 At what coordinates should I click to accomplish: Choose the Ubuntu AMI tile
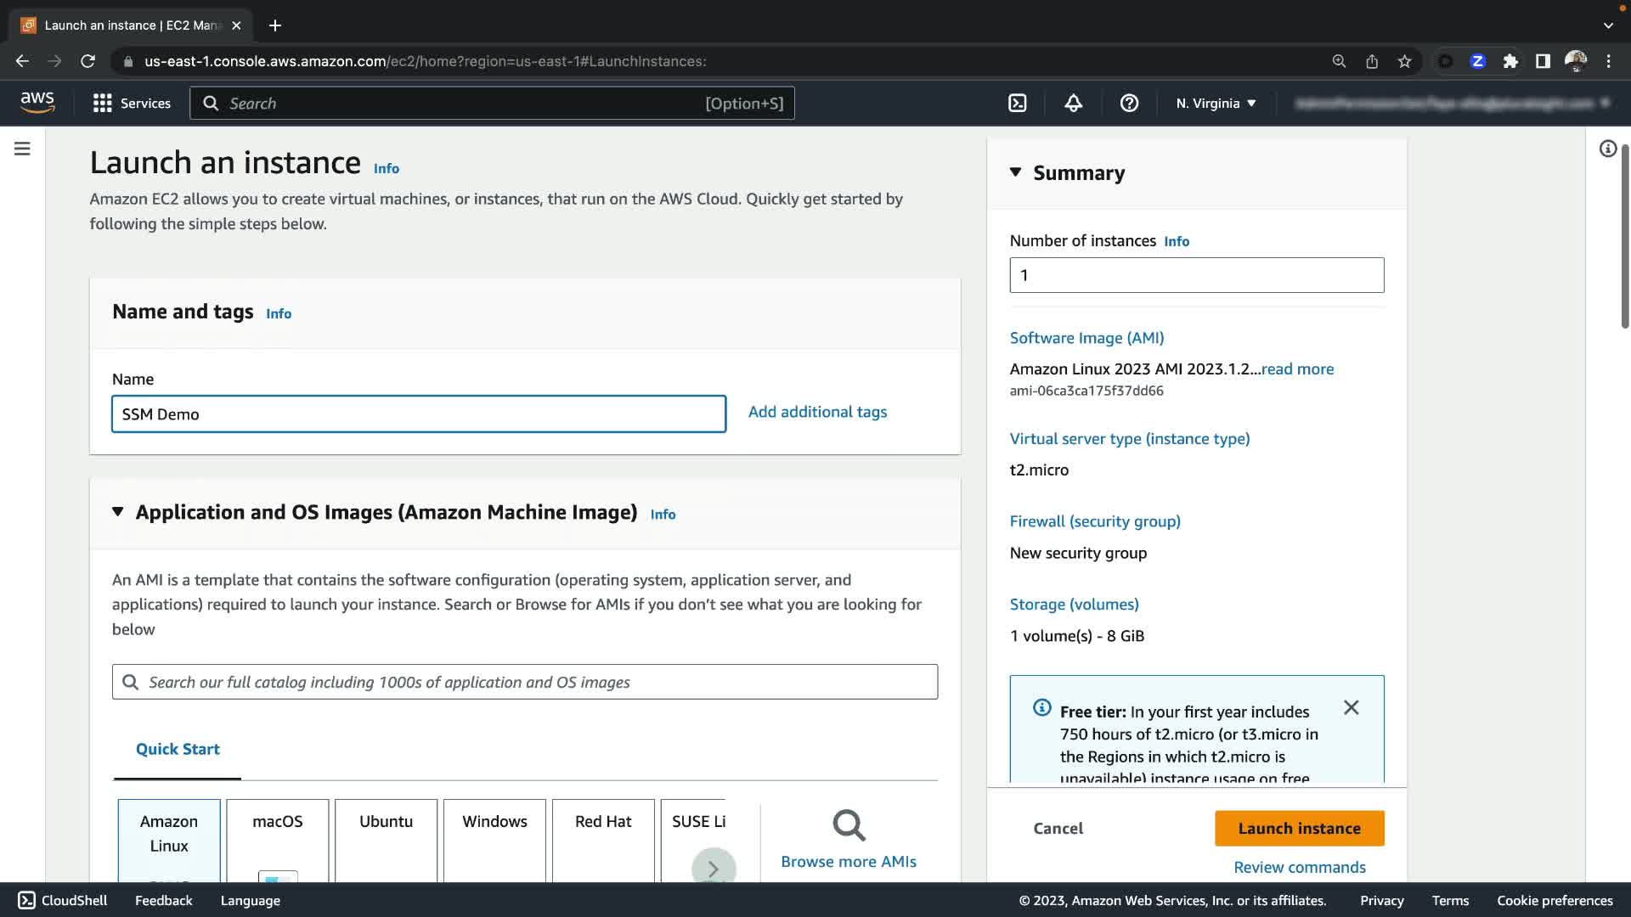pyautogui.click(x=386, y=836)
